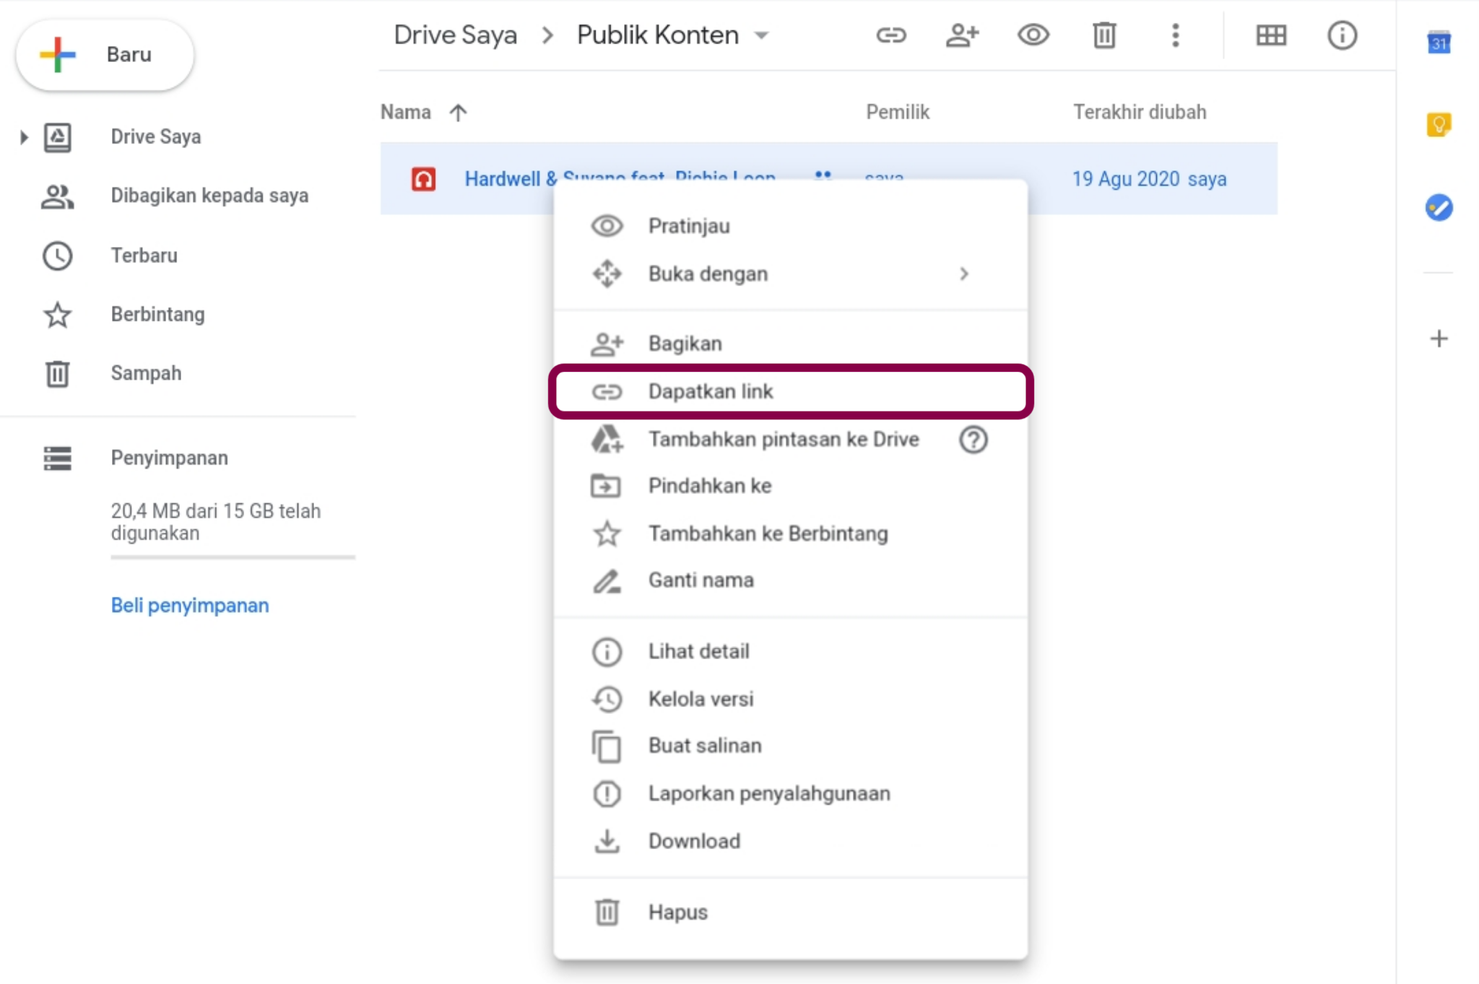1479x984 pixels.
Task: Open Drive Saya in the sidebar
Action: tap(155, 137)
